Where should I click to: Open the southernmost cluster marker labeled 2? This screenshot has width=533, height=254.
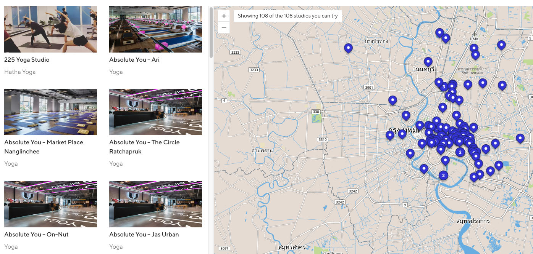coord(443,175)
